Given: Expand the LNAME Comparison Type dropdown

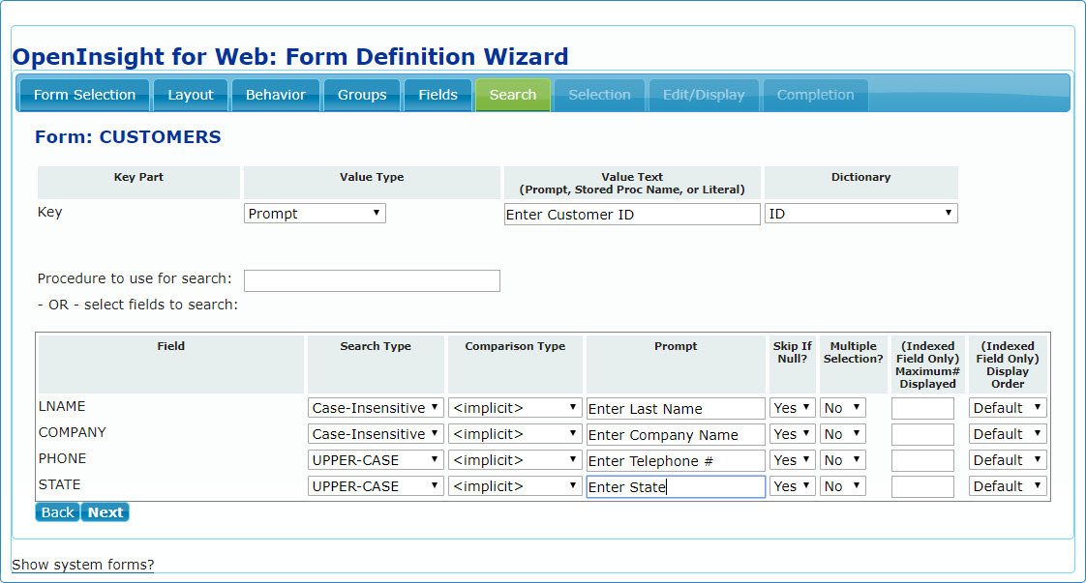Looking at the screenshot, I should [515, 407].
